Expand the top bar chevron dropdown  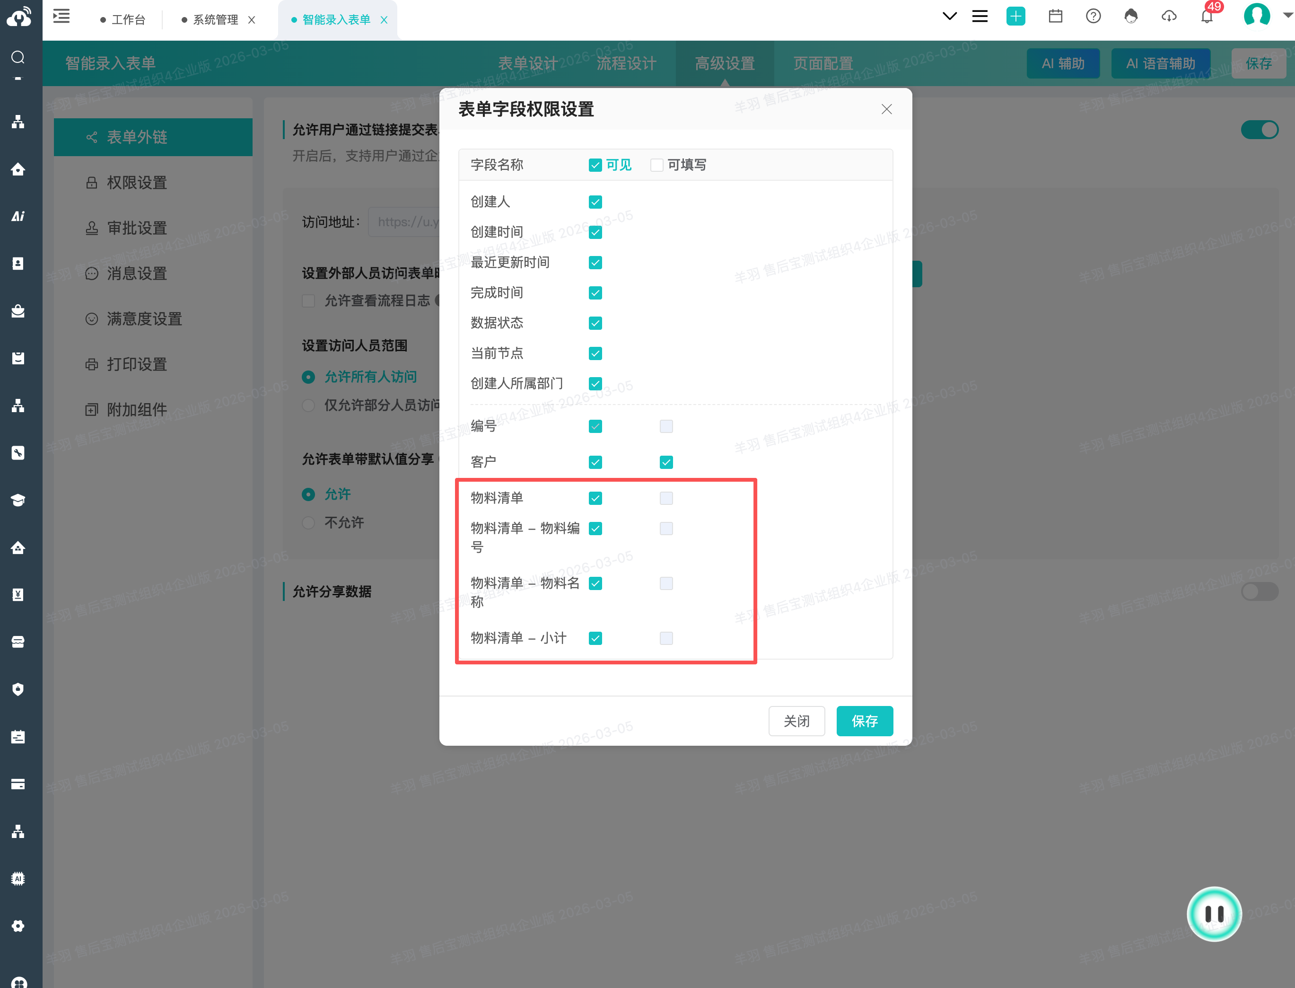(949, 17)
